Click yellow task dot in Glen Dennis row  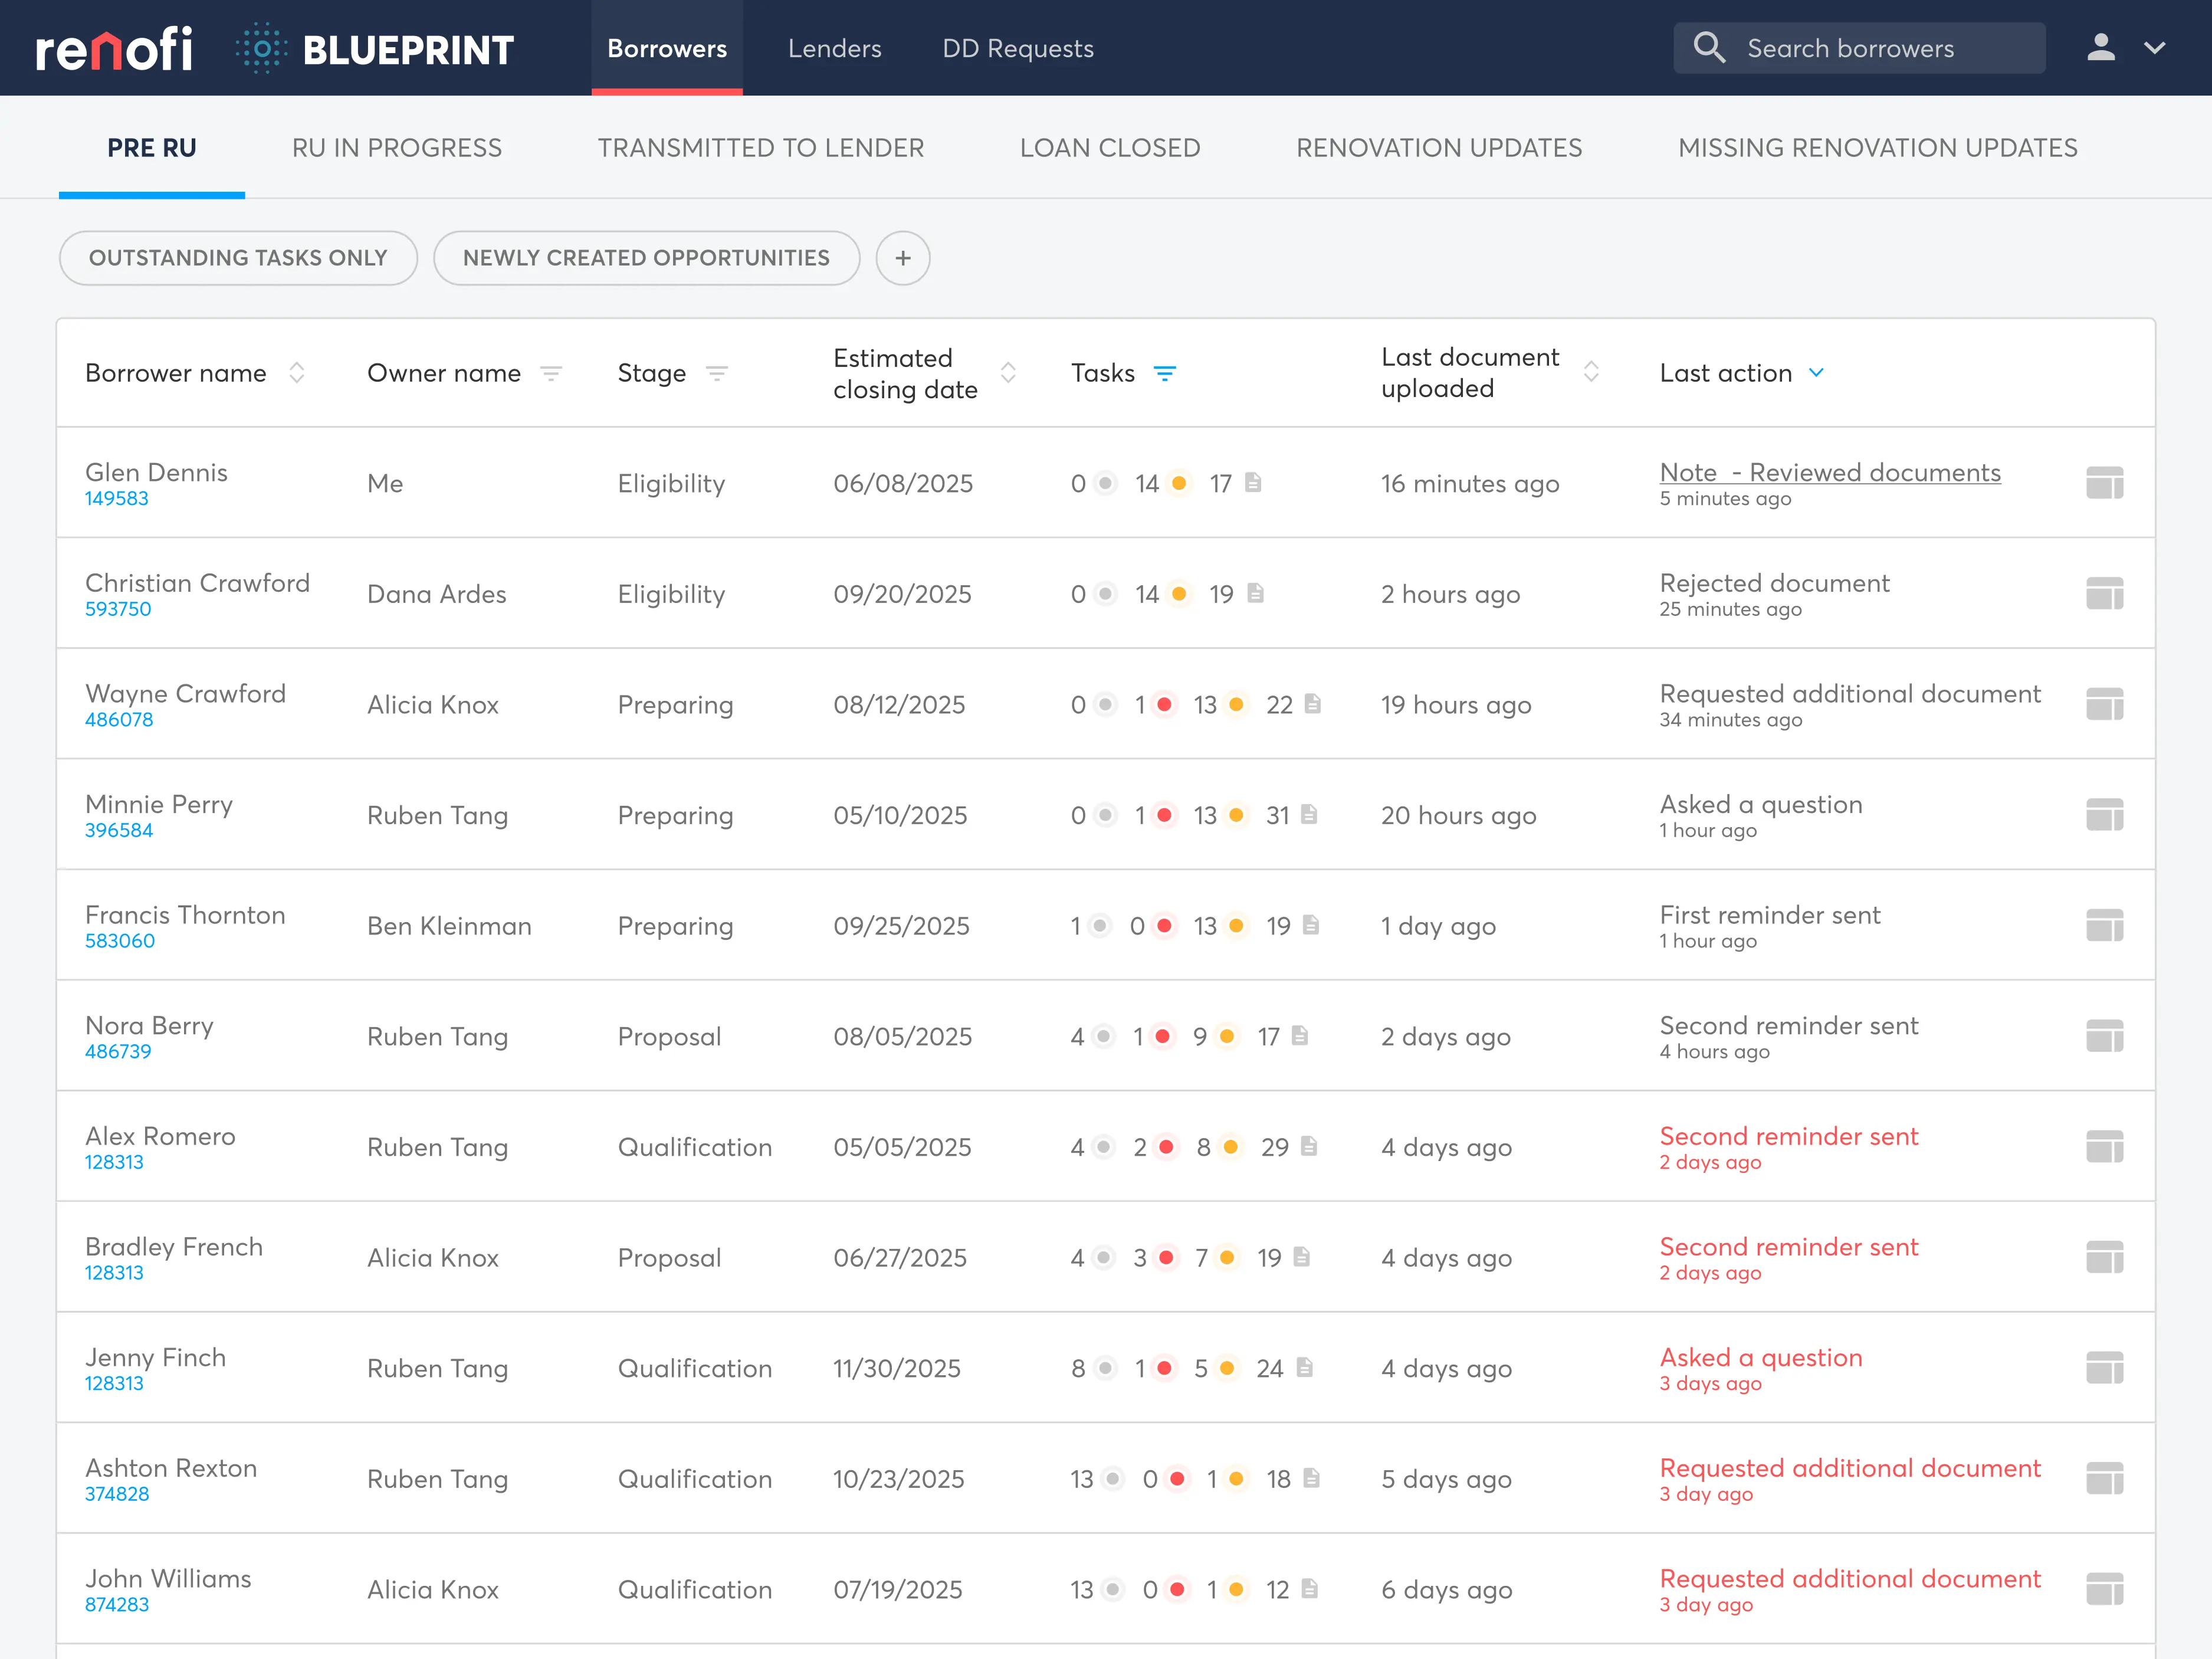[x=1180, y=483]
